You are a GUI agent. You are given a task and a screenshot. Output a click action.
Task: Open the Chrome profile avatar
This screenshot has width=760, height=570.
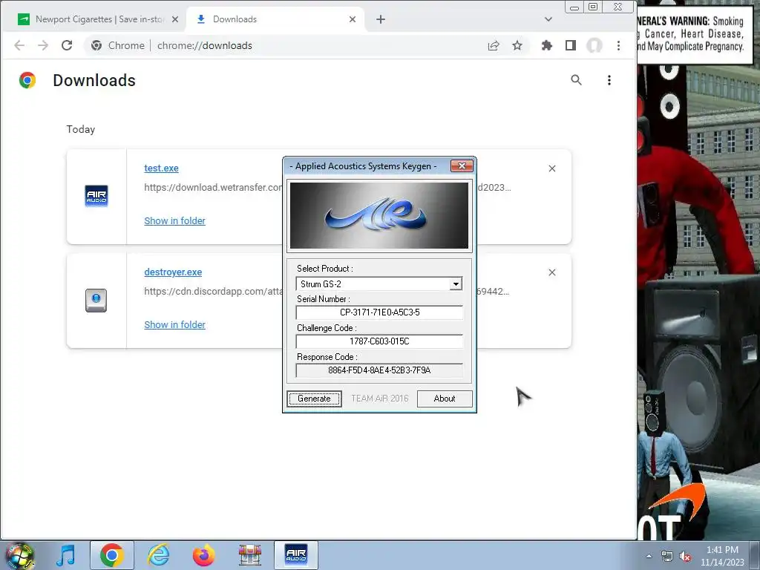594,45
